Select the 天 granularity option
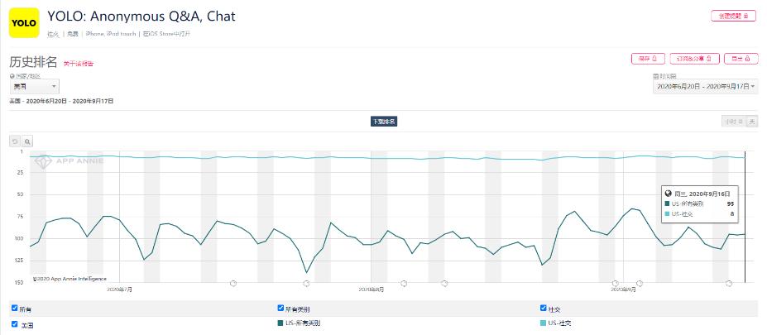The image size is (767, 335). [752, 122]
